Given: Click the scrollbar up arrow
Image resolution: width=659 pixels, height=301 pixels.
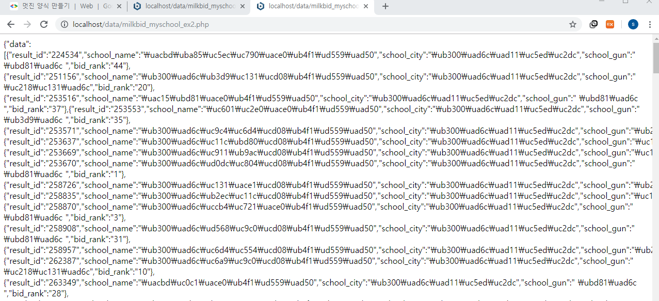Looking at the screenshot, I should tap(655, 38).
